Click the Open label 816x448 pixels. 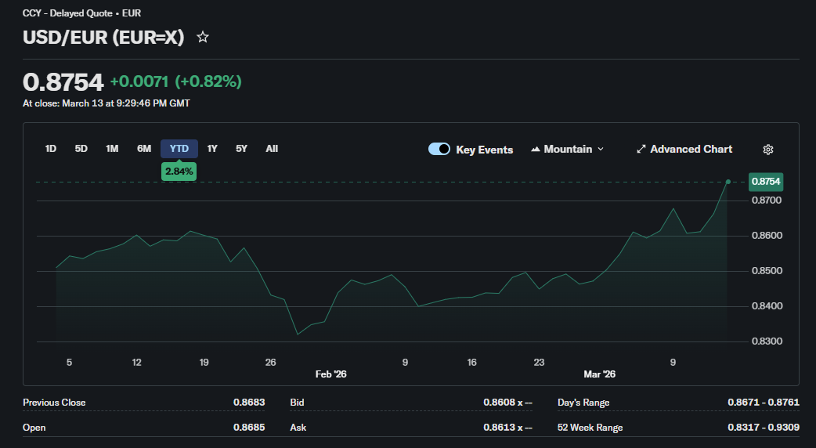point(34,427)
